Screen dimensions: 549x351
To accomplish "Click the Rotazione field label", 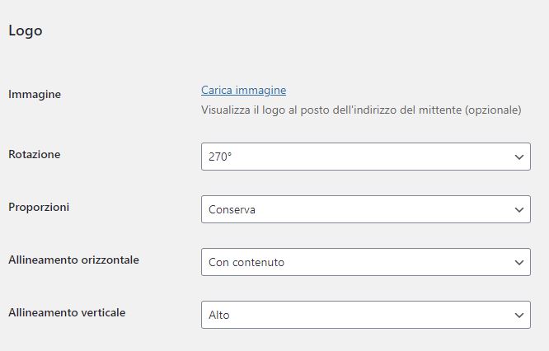I will point(35,154).
